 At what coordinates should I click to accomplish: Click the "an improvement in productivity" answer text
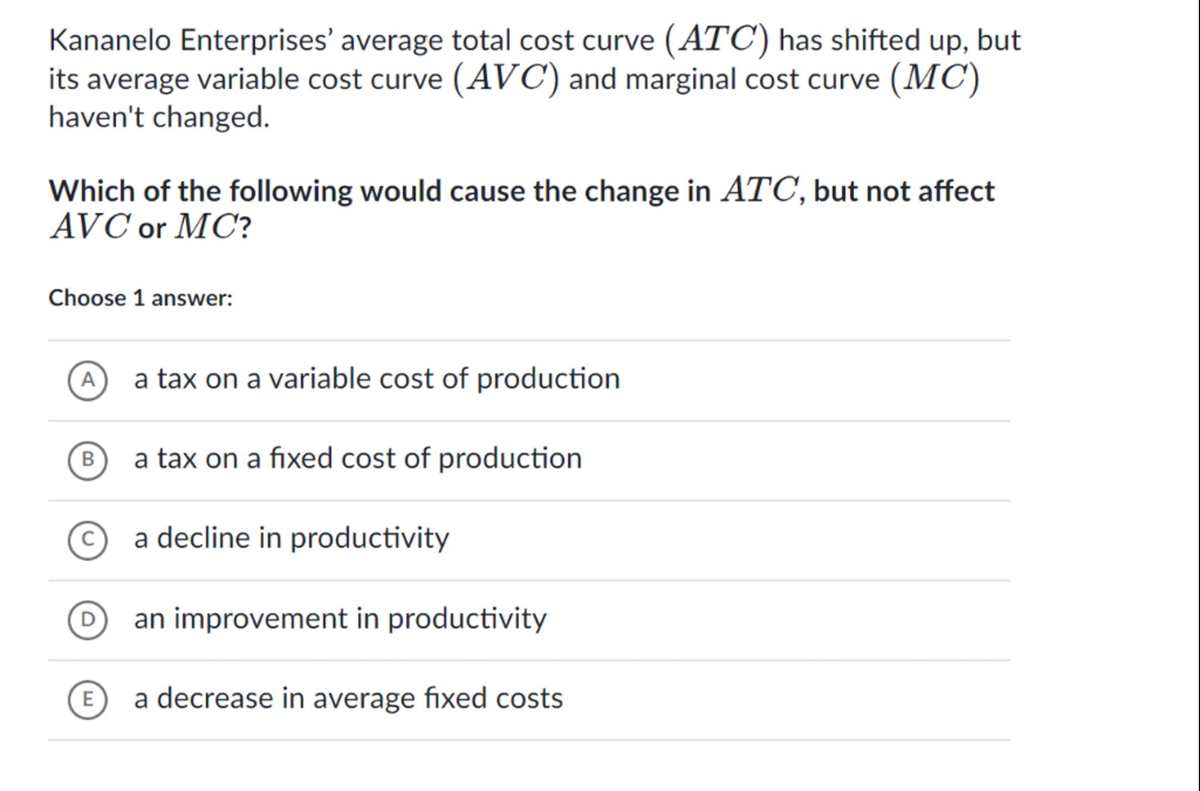(340, 618)
